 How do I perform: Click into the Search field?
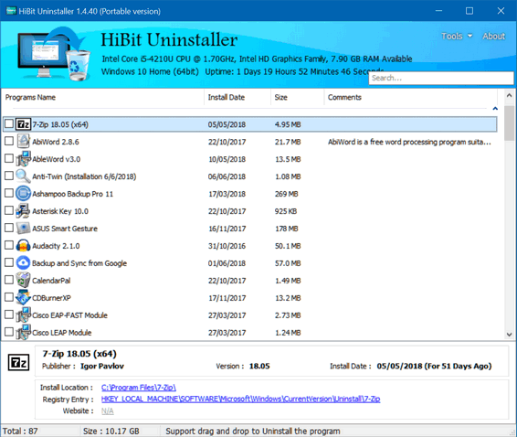pyautogui.click(x=441, y=79)
